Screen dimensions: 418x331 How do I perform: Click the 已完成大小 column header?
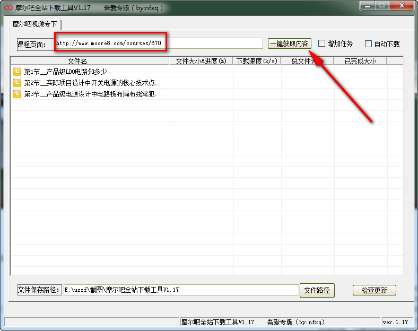pyautogui.click(x=360, y=61)
